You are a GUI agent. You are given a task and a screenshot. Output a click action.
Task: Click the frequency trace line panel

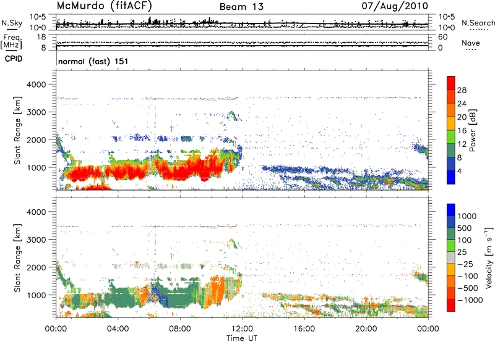pos(242,42)
